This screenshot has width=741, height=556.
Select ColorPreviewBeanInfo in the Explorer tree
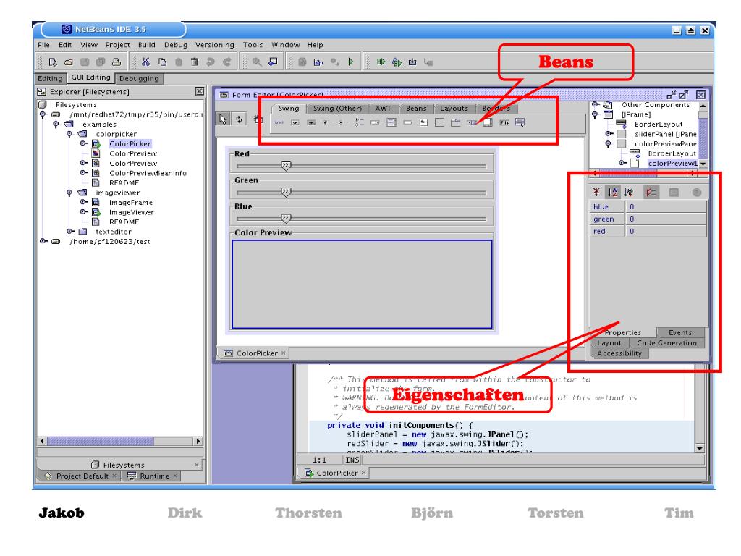point(148,173)
